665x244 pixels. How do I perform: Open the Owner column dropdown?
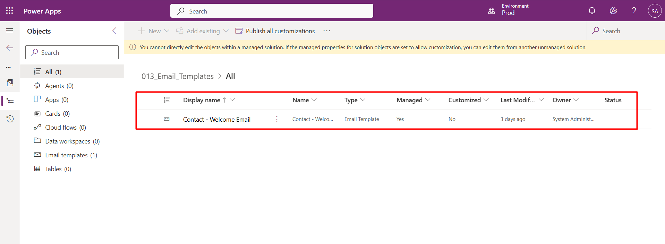point(576,100)
